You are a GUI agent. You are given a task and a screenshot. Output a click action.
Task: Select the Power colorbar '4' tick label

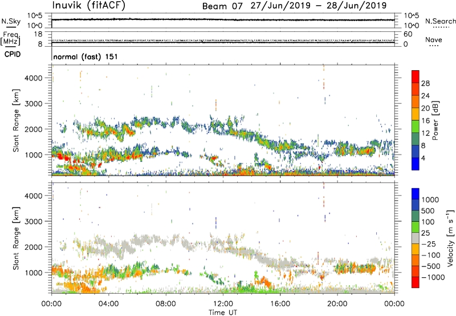[424, 158]
